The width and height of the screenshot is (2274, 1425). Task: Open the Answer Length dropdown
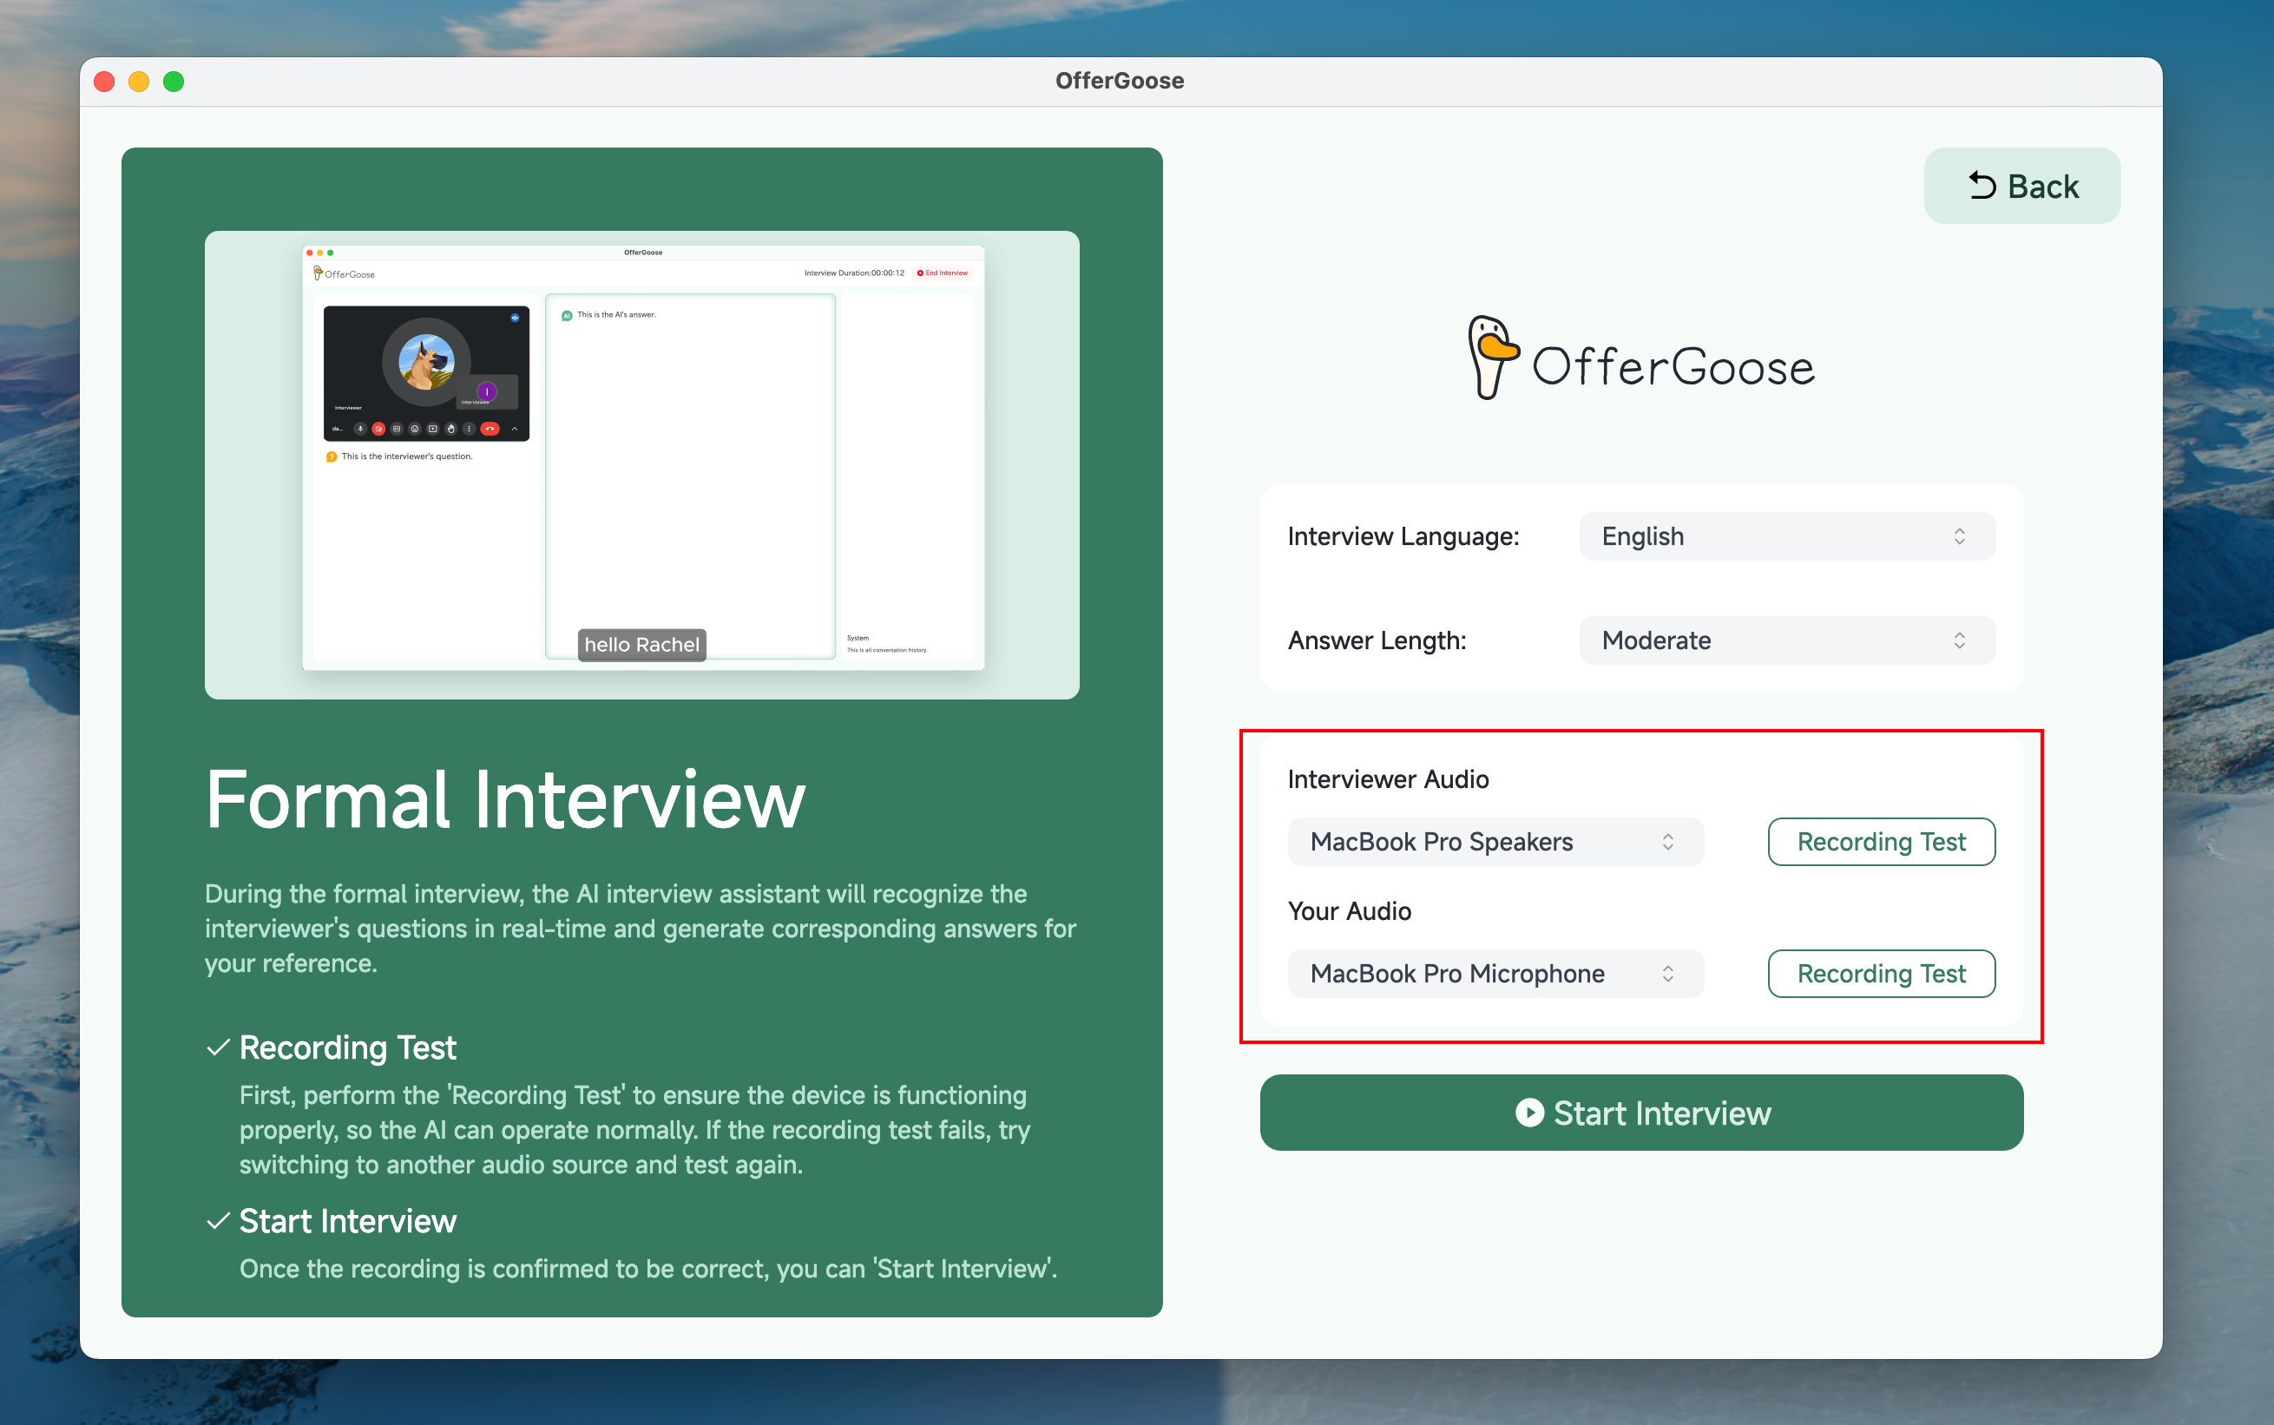[x=1786, y=640]
